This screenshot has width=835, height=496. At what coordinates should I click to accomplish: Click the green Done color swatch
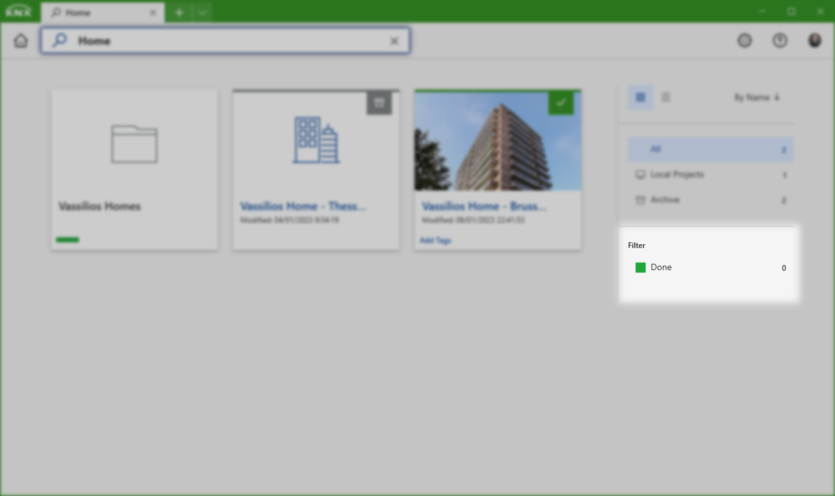coord(641,268)
